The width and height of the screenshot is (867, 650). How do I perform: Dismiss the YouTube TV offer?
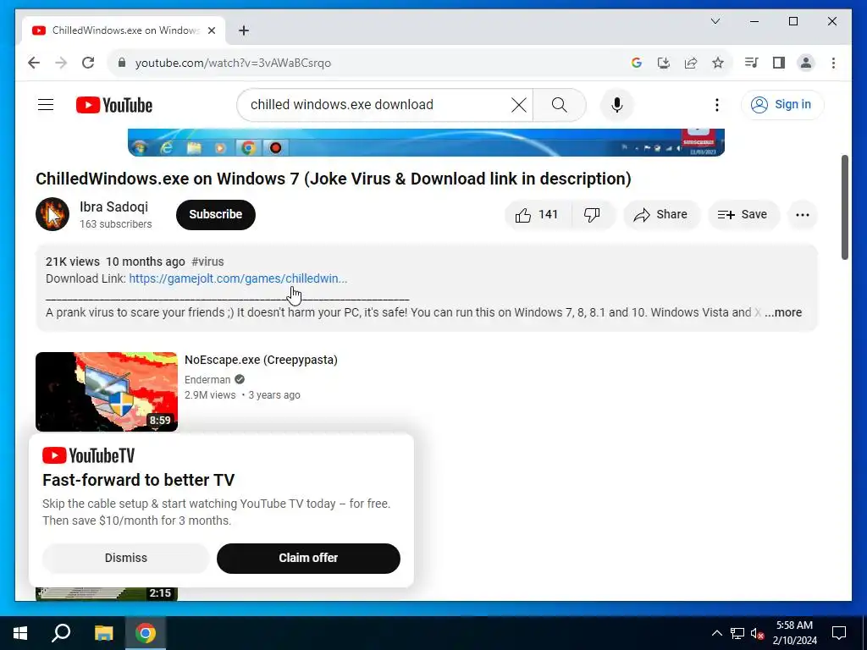[x=126, y=558]
